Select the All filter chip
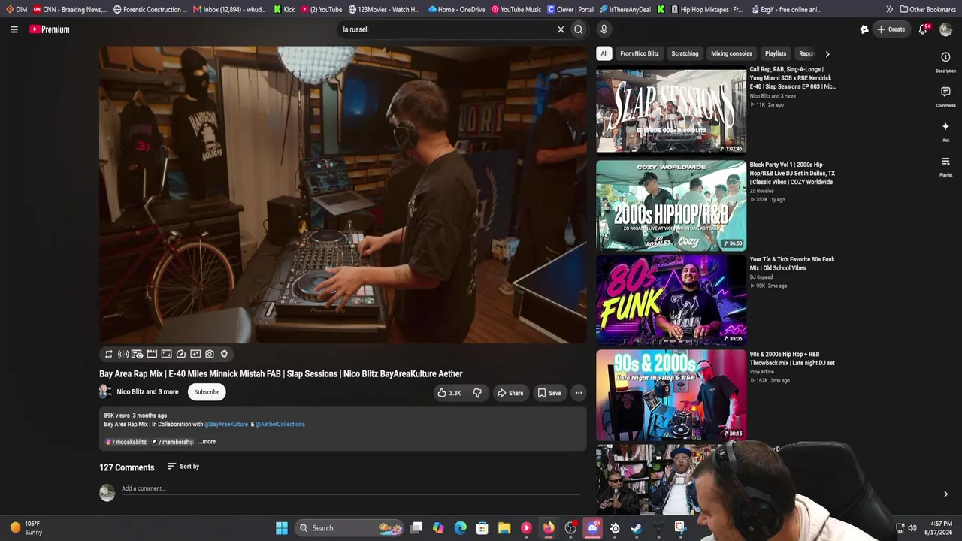The image size is (962, 541). coord(604,53)
